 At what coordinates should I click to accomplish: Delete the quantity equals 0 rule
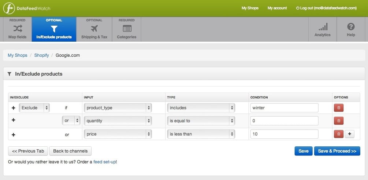click(x=338, y=121)
